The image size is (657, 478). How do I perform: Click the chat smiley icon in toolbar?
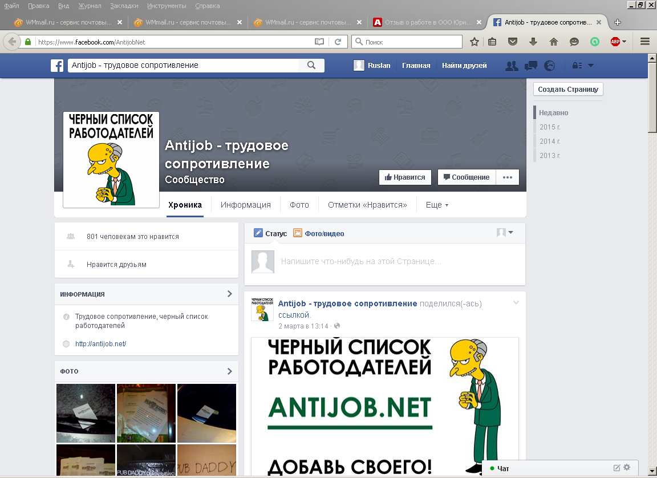(574, 42)
